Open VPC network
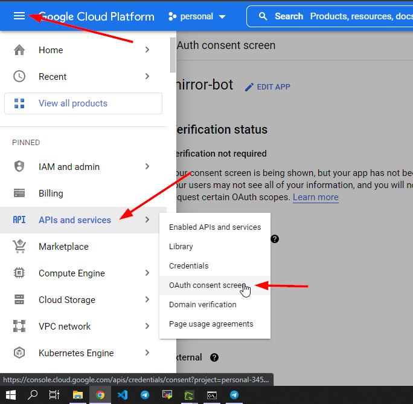The width and height of the screenshot is (413, 404). click(x=83, y=327)
